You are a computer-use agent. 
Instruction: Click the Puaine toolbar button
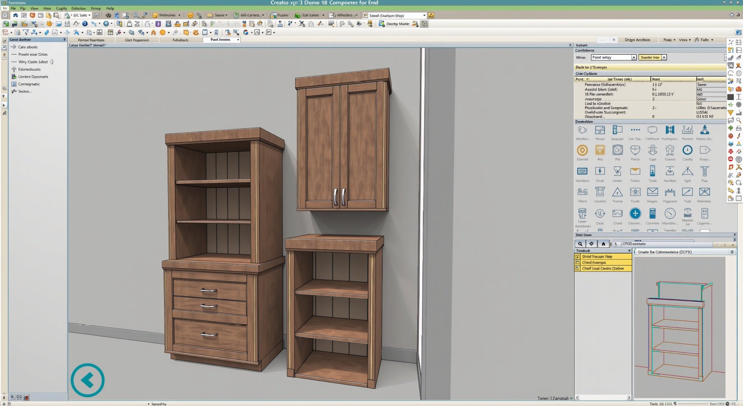click(x=280, y=15)
